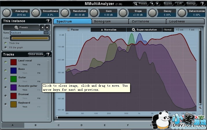Viewport: 207px width, 130px height.
Task: Open help for the Tracks panel
Action: tap(48, 54)
